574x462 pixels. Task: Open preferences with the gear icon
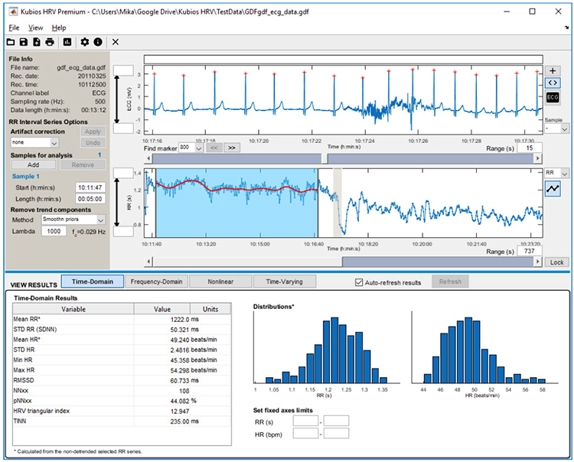point(85,41)
